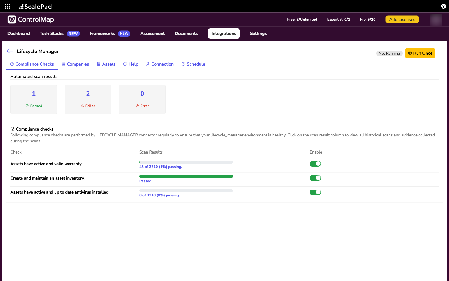The height and width of the screenshot is (281, 449).
Task: Open '43 of 3210 (1%) passing' results
Action: [x=161, y=167]
